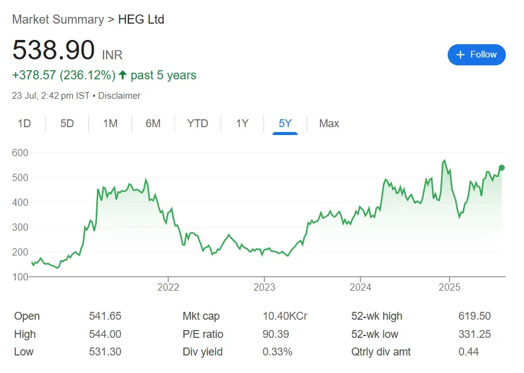Select the 1M time range tab
524x373 pixels.
click(110, 124)
